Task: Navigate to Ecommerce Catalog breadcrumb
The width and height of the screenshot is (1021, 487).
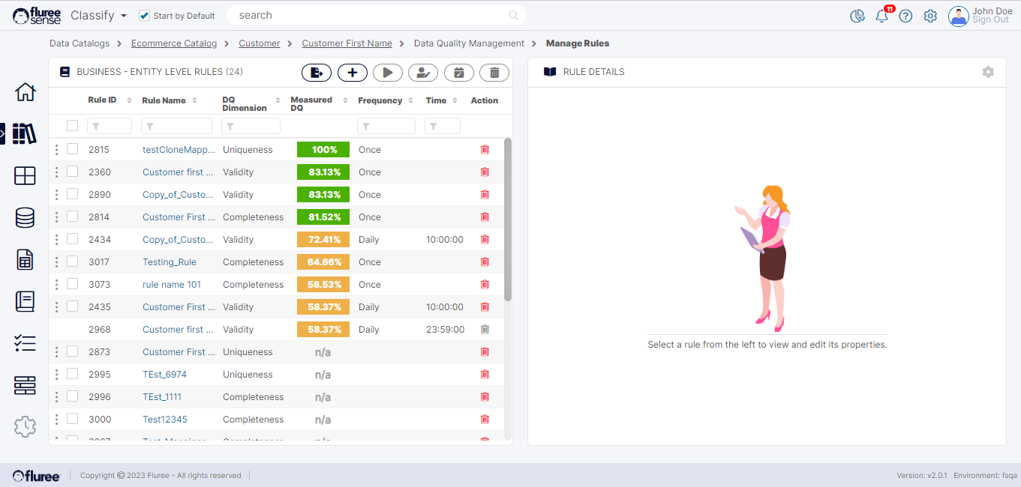Action: coord(174,43)
